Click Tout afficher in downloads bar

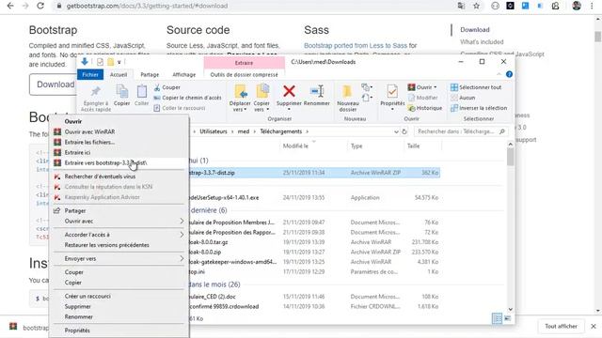(561, 326)
